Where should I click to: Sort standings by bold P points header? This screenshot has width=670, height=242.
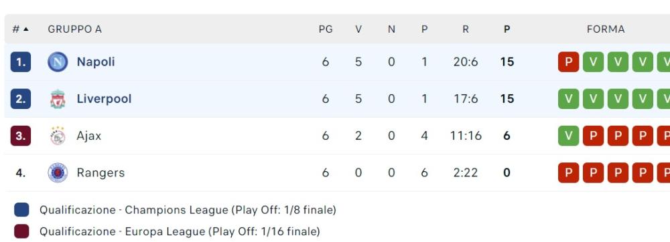pyautogui.click(x=507, y=29)
